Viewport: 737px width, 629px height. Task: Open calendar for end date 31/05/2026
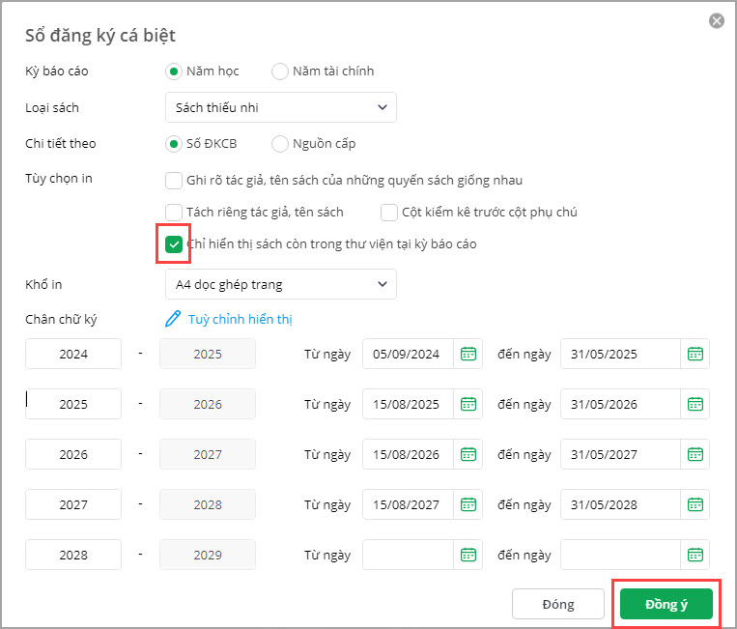(695, 404)
